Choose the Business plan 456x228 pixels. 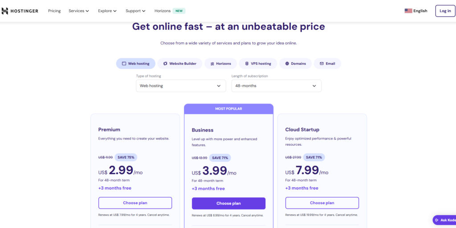[228, 203]
